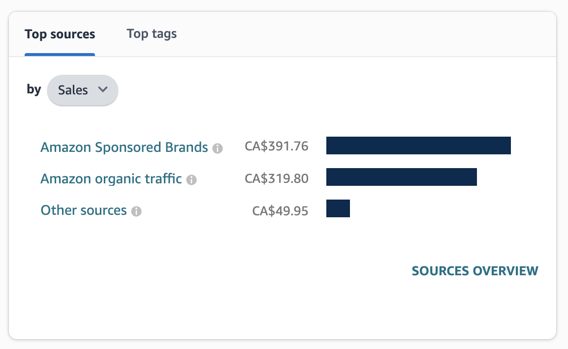
Task: Click the blue underline beneath Top sources
Action: pos(60,54)
